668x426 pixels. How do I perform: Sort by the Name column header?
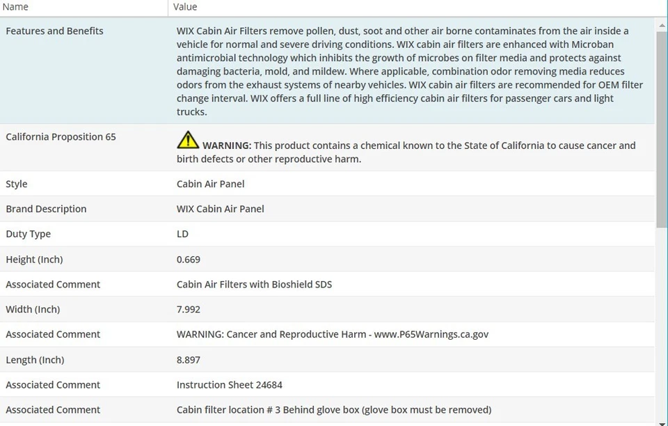pos(15,7)
